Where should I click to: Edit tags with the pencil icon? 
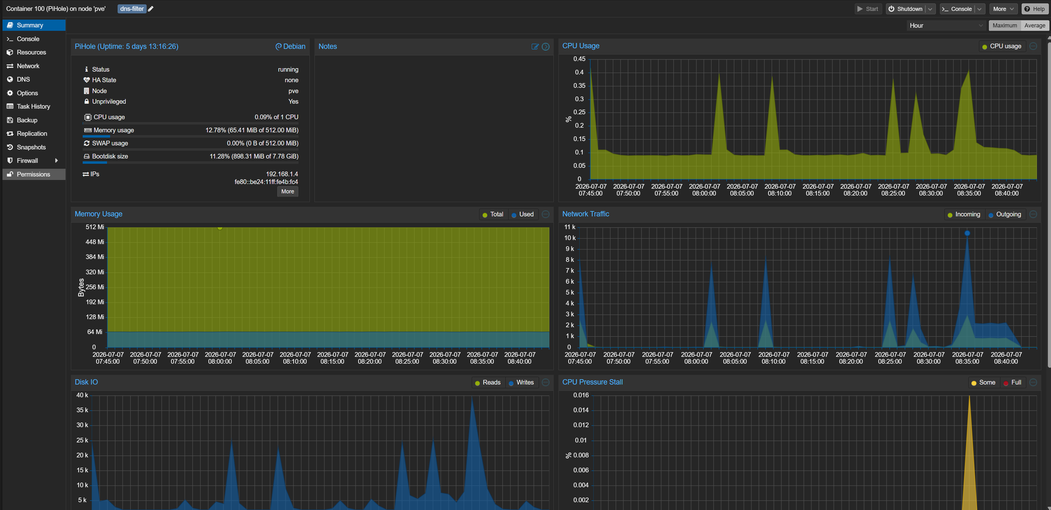tap(151, 9)
